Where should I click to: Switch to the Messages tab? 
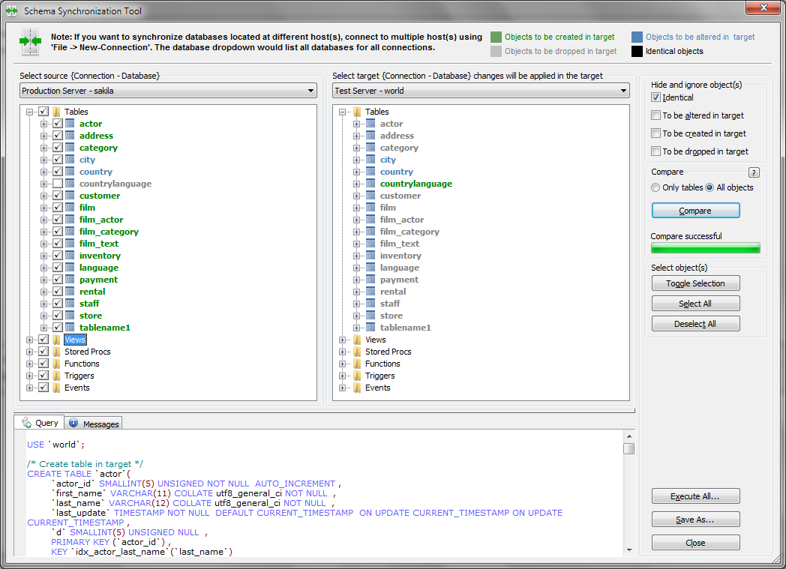[100, 424]
